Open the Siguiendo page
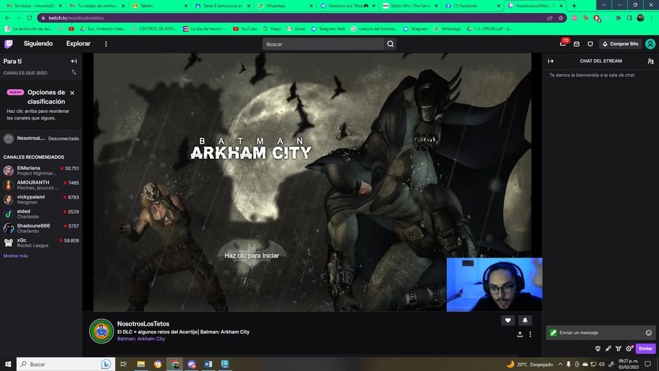Image resolution: width=659 pixels, height=371 pixels. click(38, 44)
